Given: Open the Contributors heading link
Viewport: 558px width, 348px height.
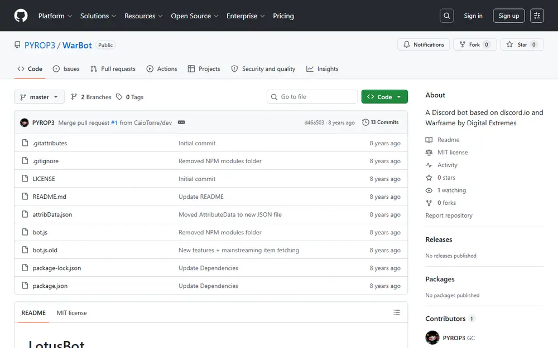Looking at the screenshot, I should 450,318.
